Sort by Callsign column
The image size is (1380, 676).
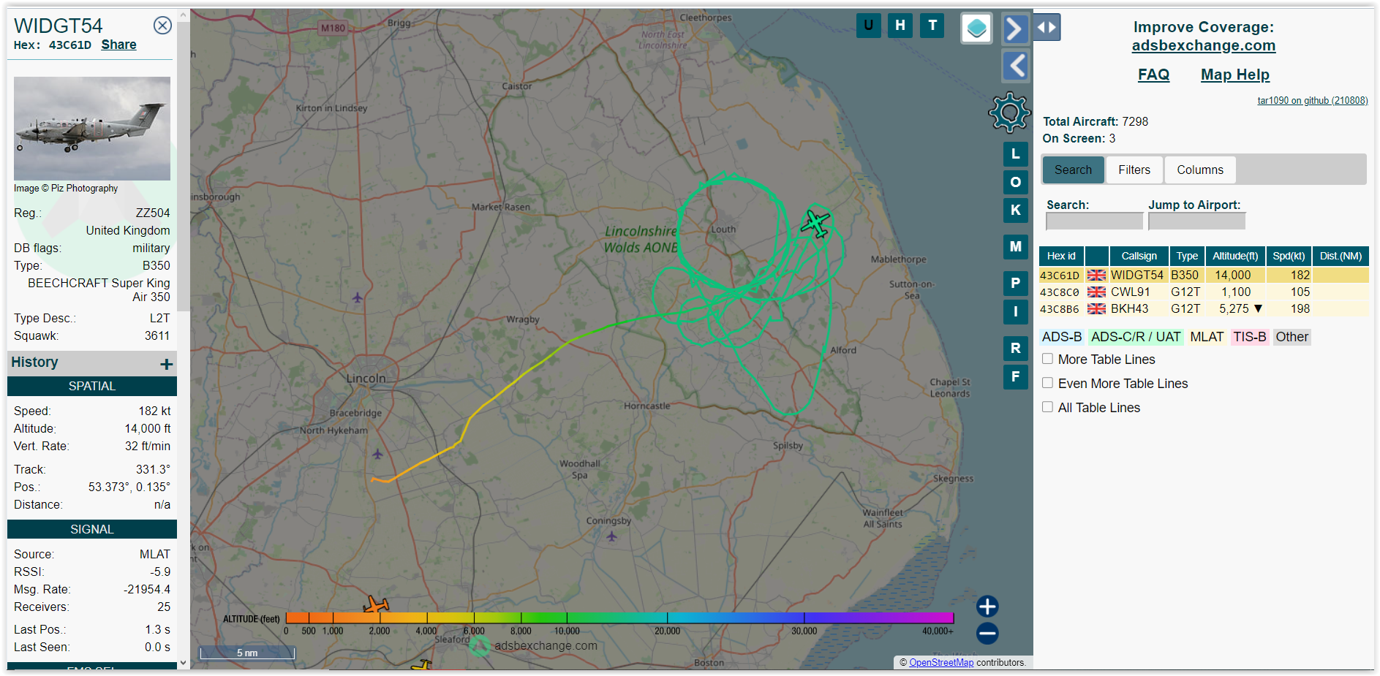pos(1139,256)
